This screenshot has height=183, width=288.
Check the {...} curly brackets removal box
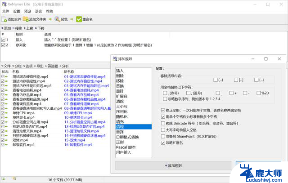tap(256, 80)
